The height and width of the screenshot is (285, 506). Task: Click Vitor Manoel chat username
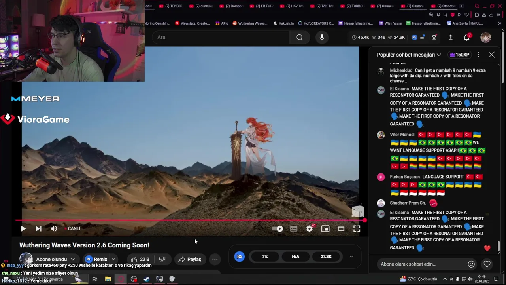tap(402, 135)
